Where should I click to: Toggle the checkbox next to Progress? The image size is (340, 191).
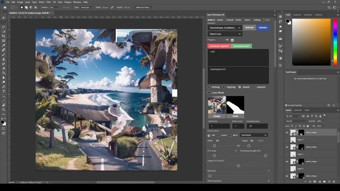coord(232,40)
